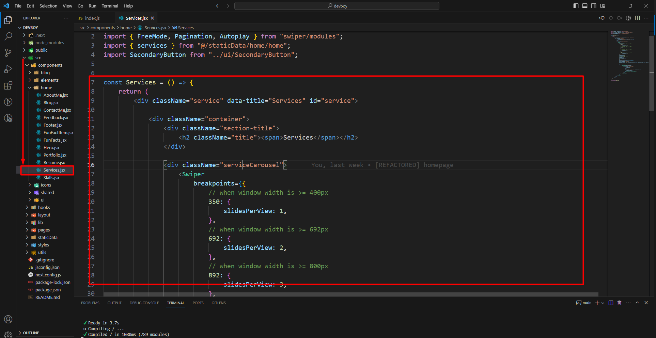Expand the node_modules folder
656x338 pixels.
click(x=49, y=43)
